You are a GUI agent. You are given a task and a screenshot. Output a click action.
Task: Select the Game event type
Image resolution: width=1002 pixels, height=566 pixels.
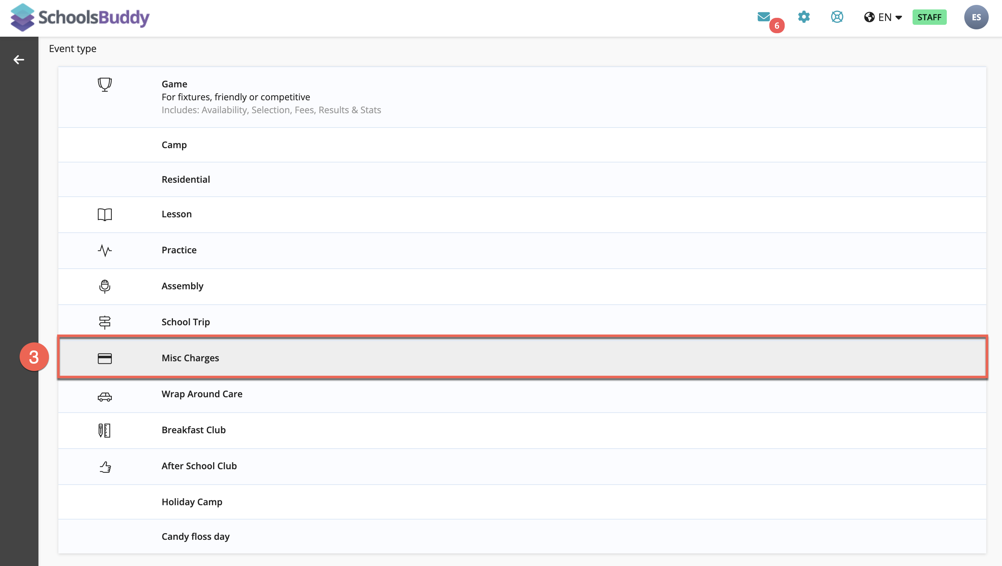click(522, 97)
